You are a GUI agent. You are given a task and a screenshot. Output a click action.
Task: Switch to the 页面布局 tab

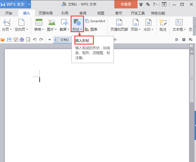click(45, 13)
